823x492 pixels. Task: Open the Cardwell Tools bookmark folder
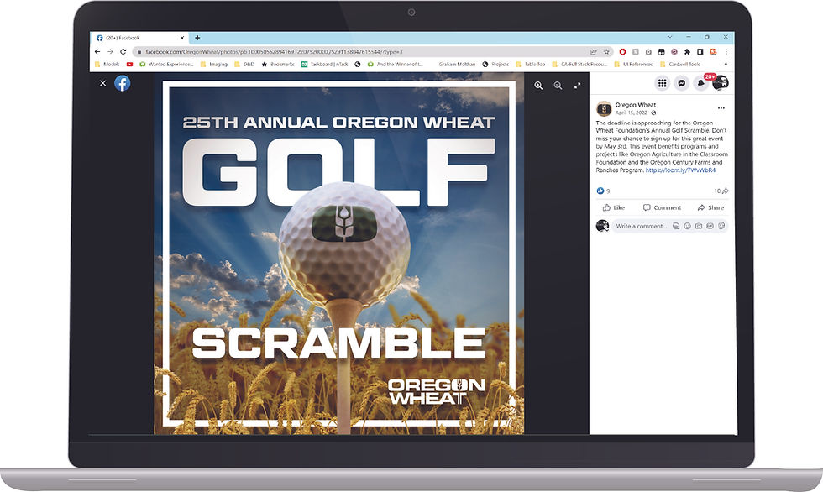(679, 65)
